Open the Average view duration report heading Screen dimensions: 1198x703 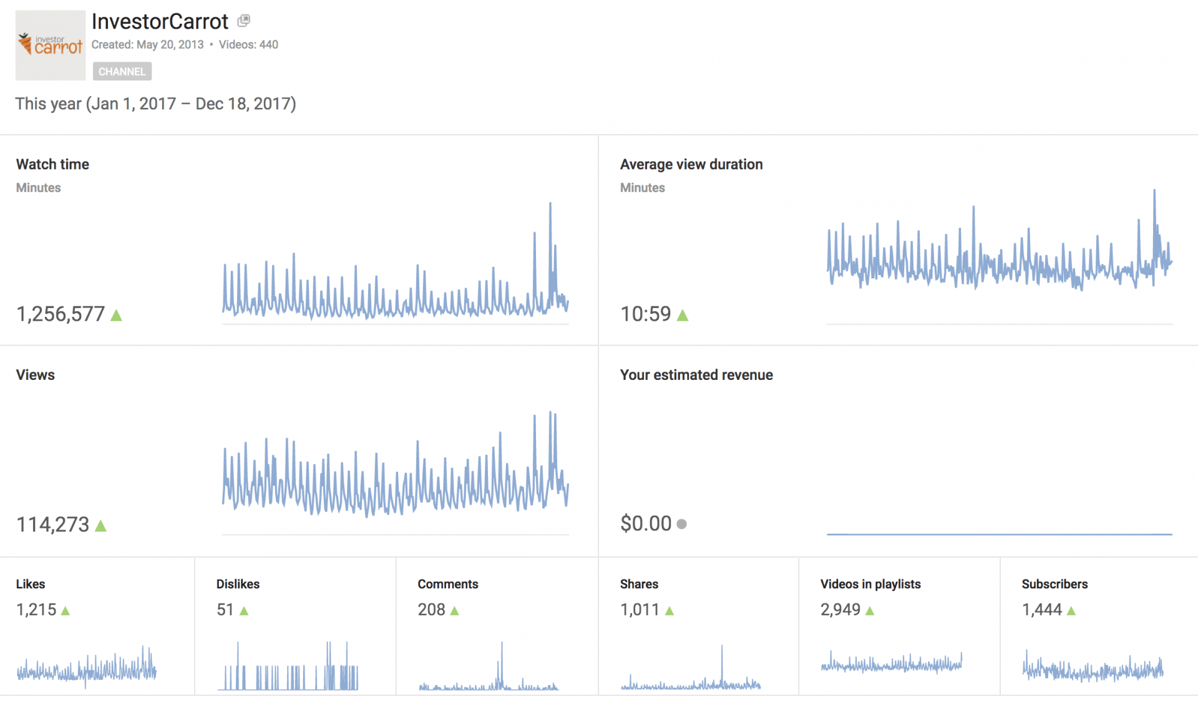[x=691, y=164]
